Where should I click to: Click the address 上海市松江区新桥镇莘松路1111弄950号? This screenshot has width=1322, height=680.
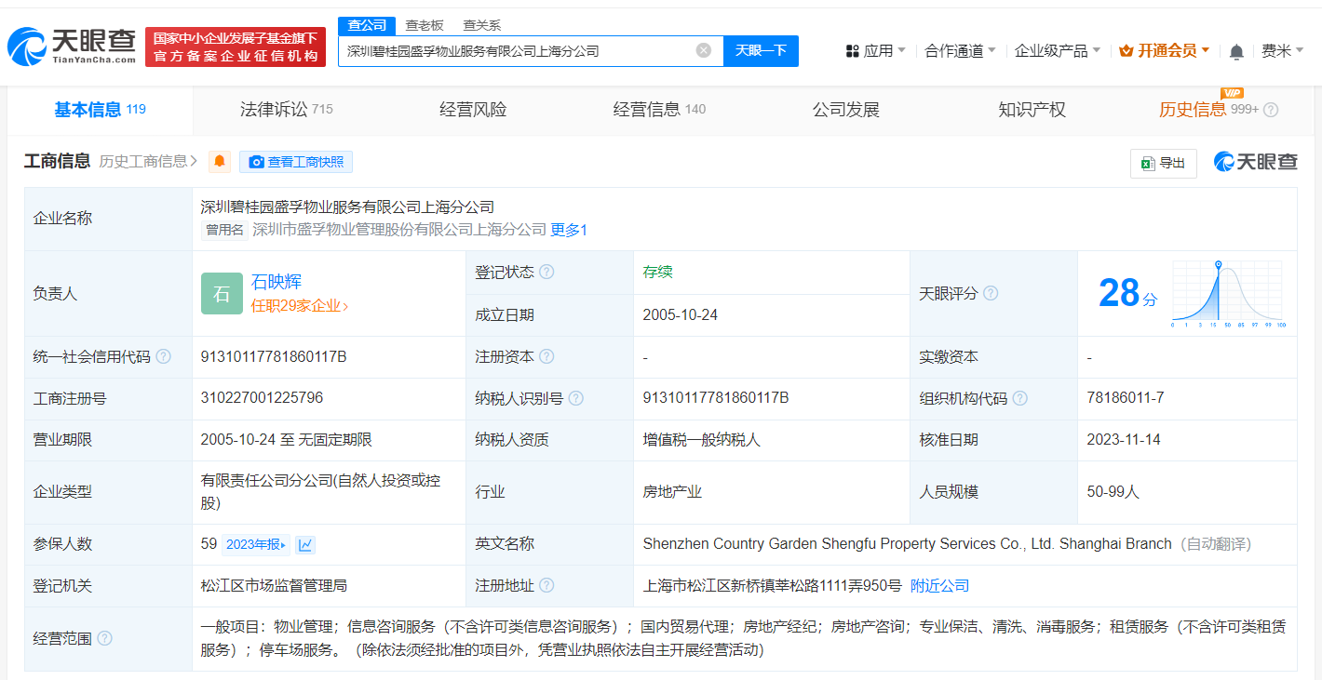(772, 586)
